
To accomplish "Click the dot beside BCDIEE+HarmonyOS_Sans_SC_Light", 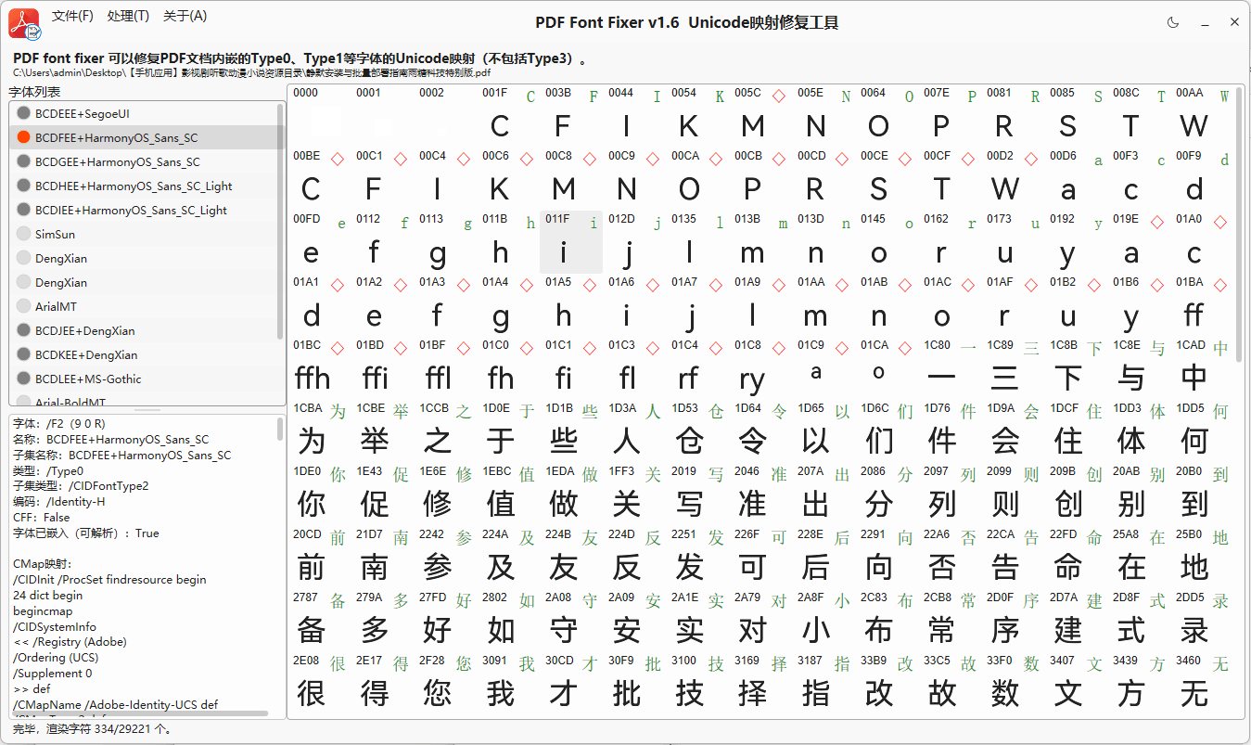I will tap(24, 210).
